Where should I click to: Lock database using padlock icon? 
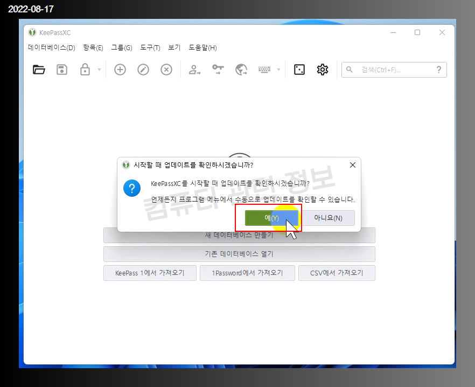pos(85,70)
